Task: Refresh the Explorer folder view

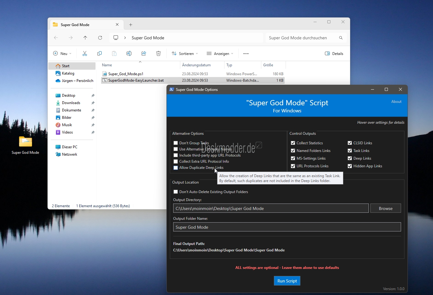Action: point(100,38)
